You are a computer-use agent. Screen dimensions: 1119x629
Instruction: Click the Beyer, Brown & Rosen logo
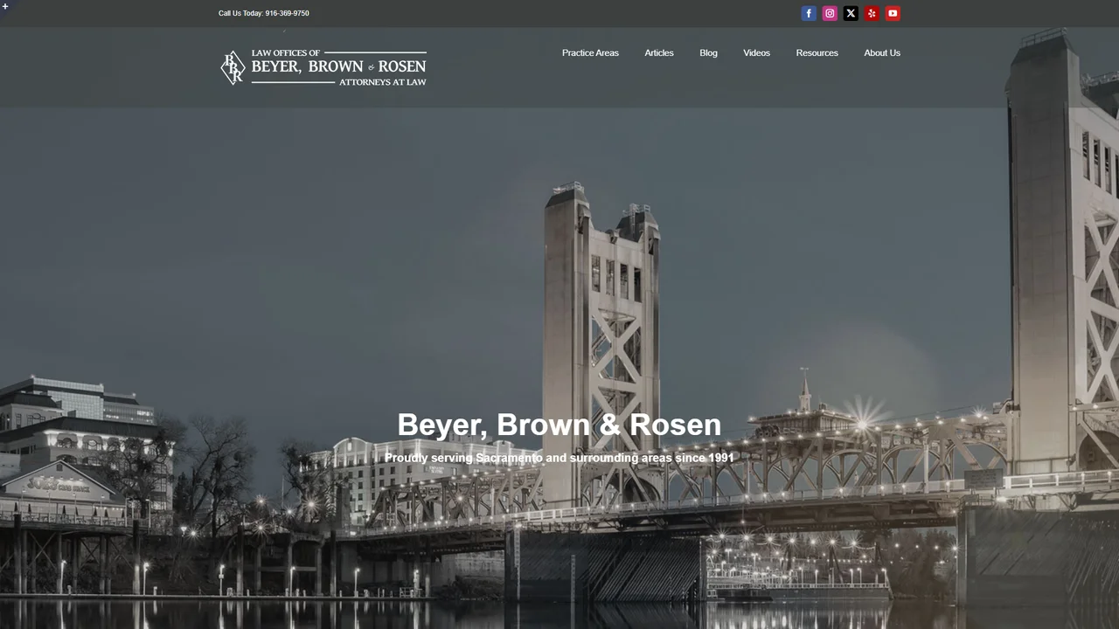[323, 68]
